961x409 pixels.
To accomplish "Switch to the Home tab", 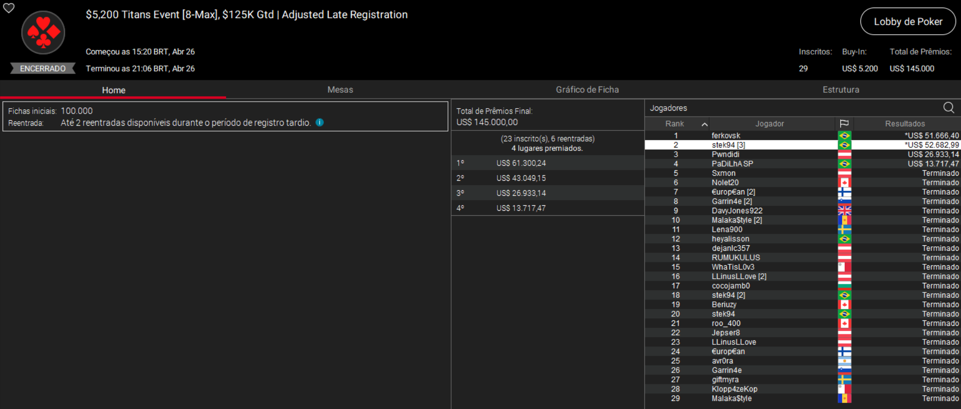I will [113, 90].
